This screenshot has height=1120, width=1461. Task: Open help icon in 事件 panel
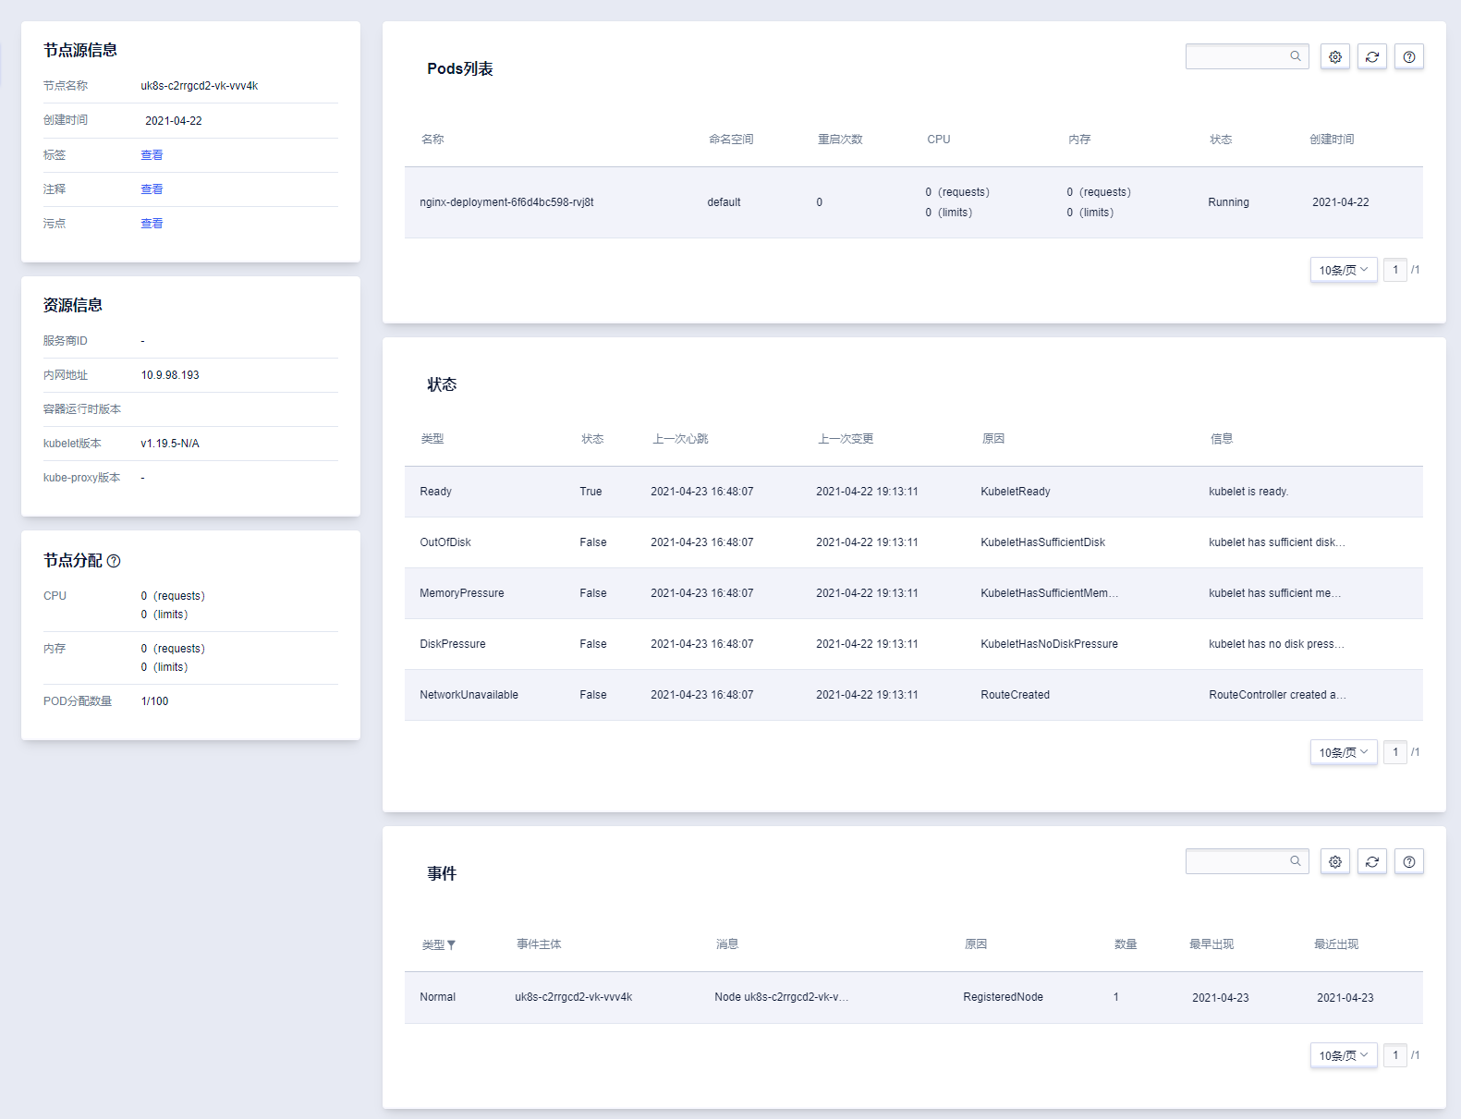[1409, 862]
